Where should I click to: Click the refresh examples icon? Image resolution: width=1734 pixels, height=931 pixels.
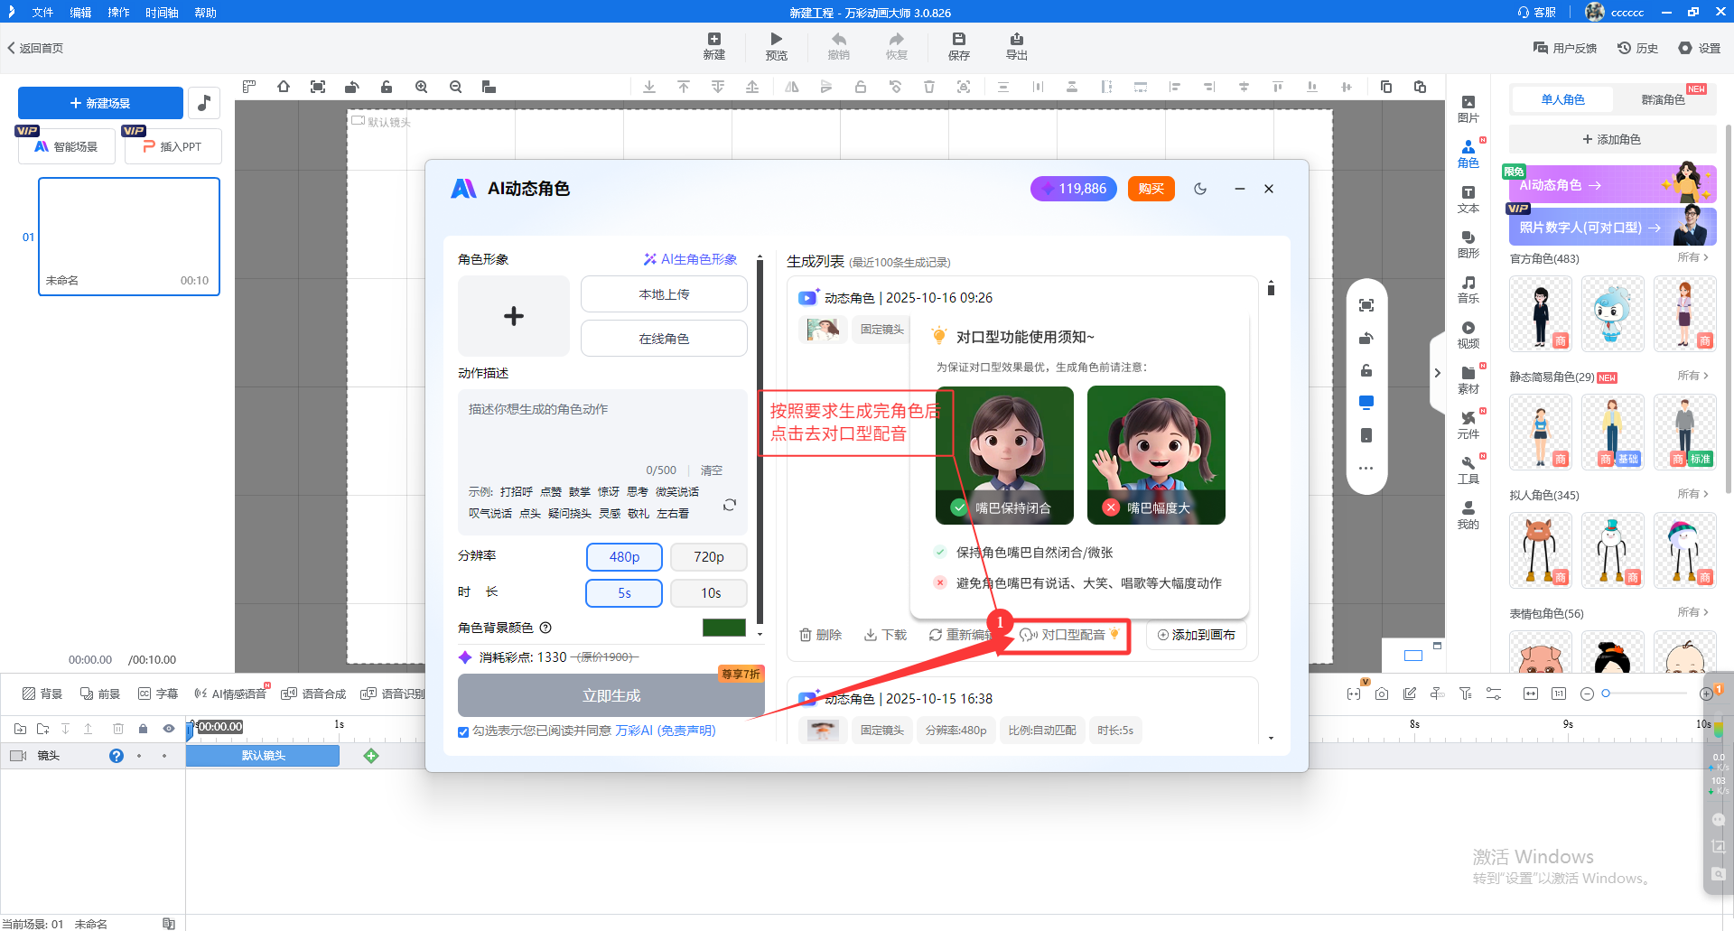[730, 505]
